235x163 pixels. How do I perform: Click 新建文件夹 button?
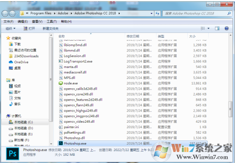(x=51, y=28)
